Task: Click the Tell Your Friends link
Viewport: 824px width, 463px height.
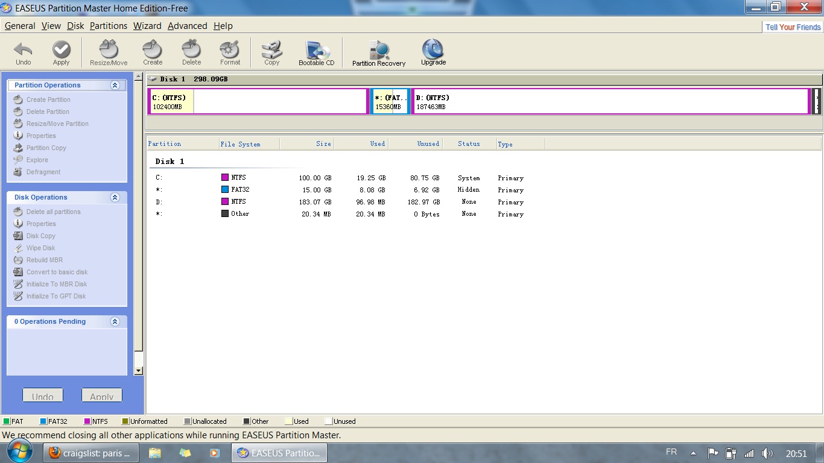Action: point(793,27)
